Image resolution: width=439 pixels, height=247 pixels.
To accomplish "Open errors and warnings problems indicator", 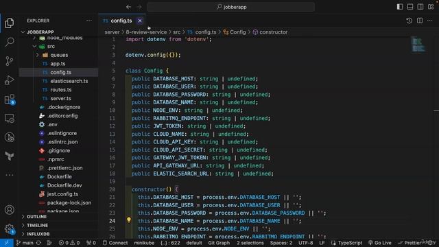I will [x=69, y=243].
